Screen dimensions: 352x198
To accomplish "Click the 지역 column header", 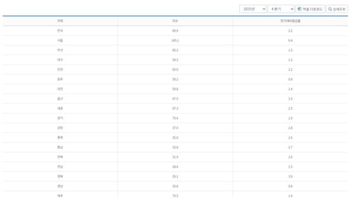I will [60, 21].
